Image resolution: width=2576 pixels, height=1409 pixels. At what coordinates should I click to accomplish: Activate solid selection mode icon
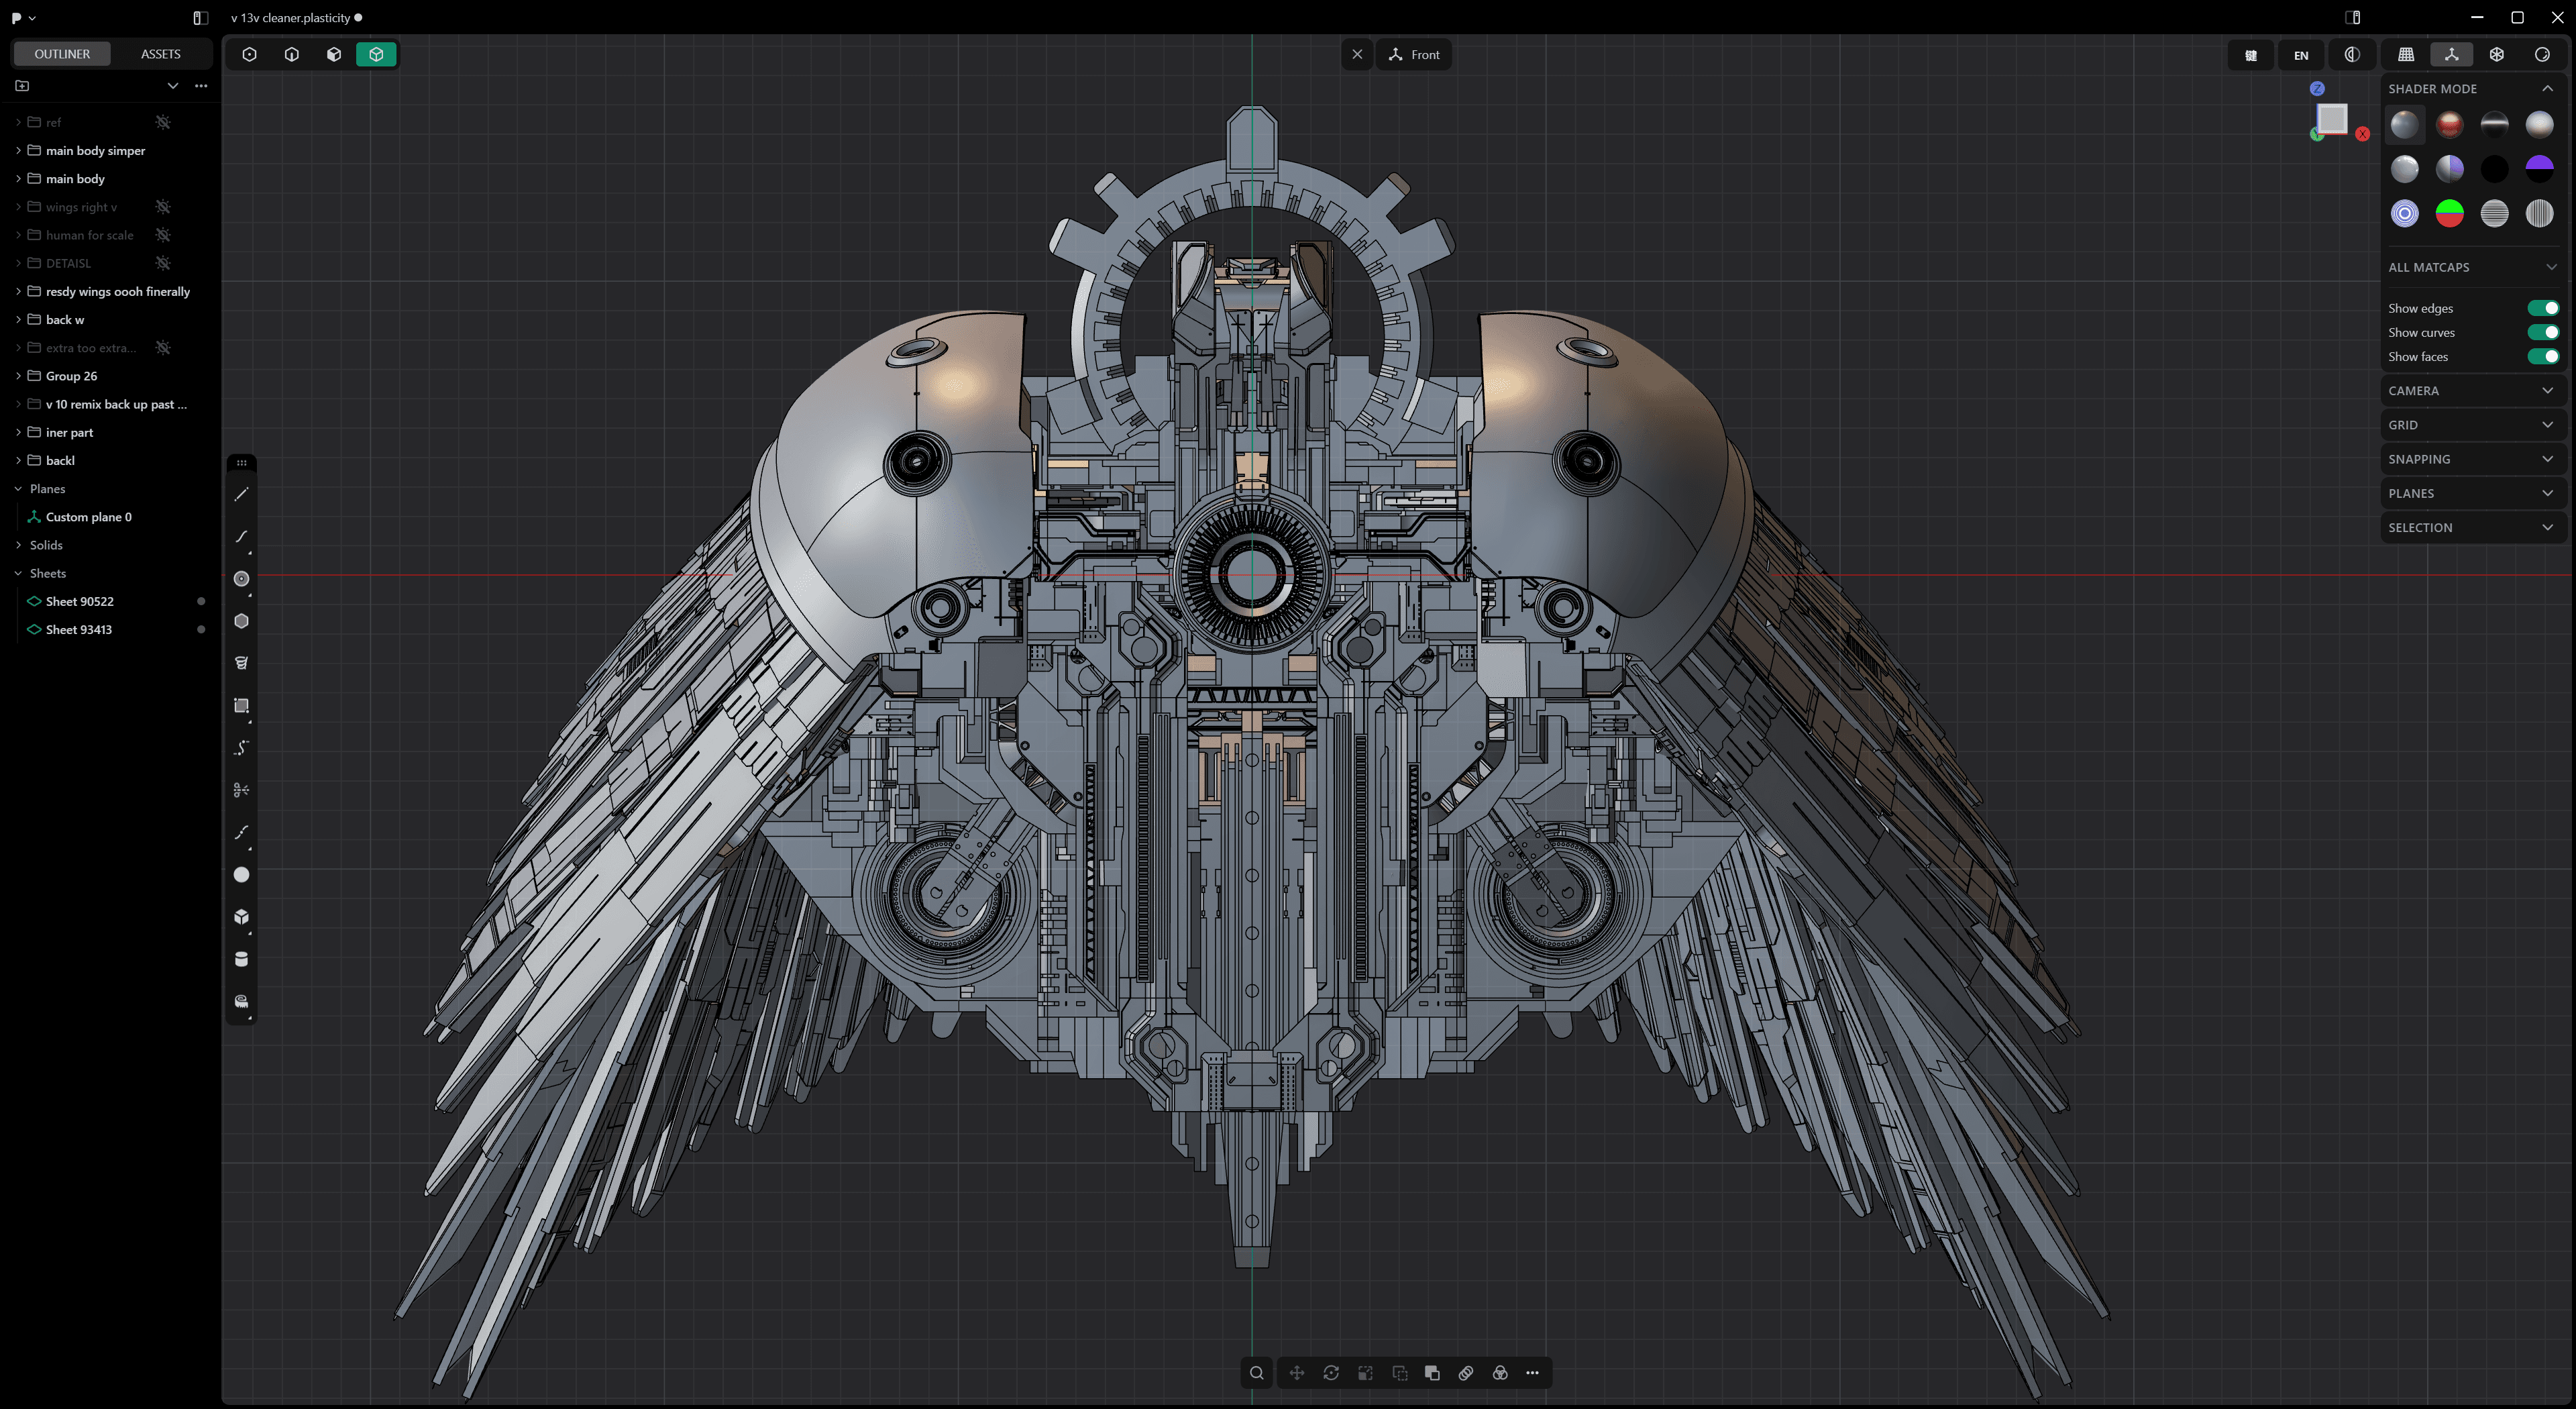tap(376, 54)
